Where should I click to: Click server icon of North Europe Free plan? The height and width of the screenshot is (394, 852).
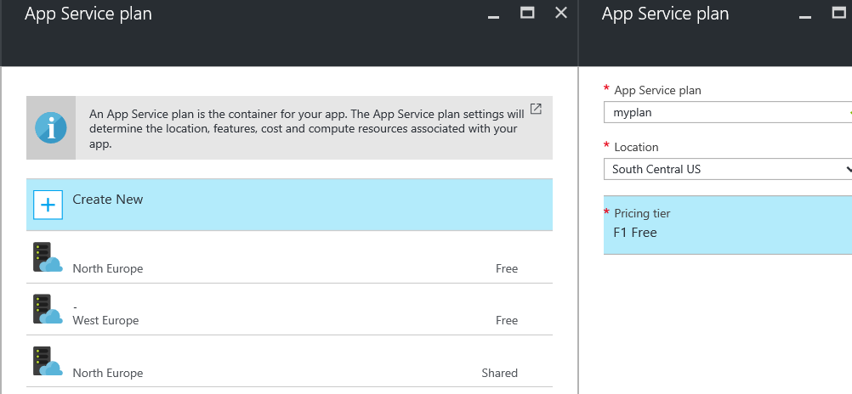[x=48, y=257]
